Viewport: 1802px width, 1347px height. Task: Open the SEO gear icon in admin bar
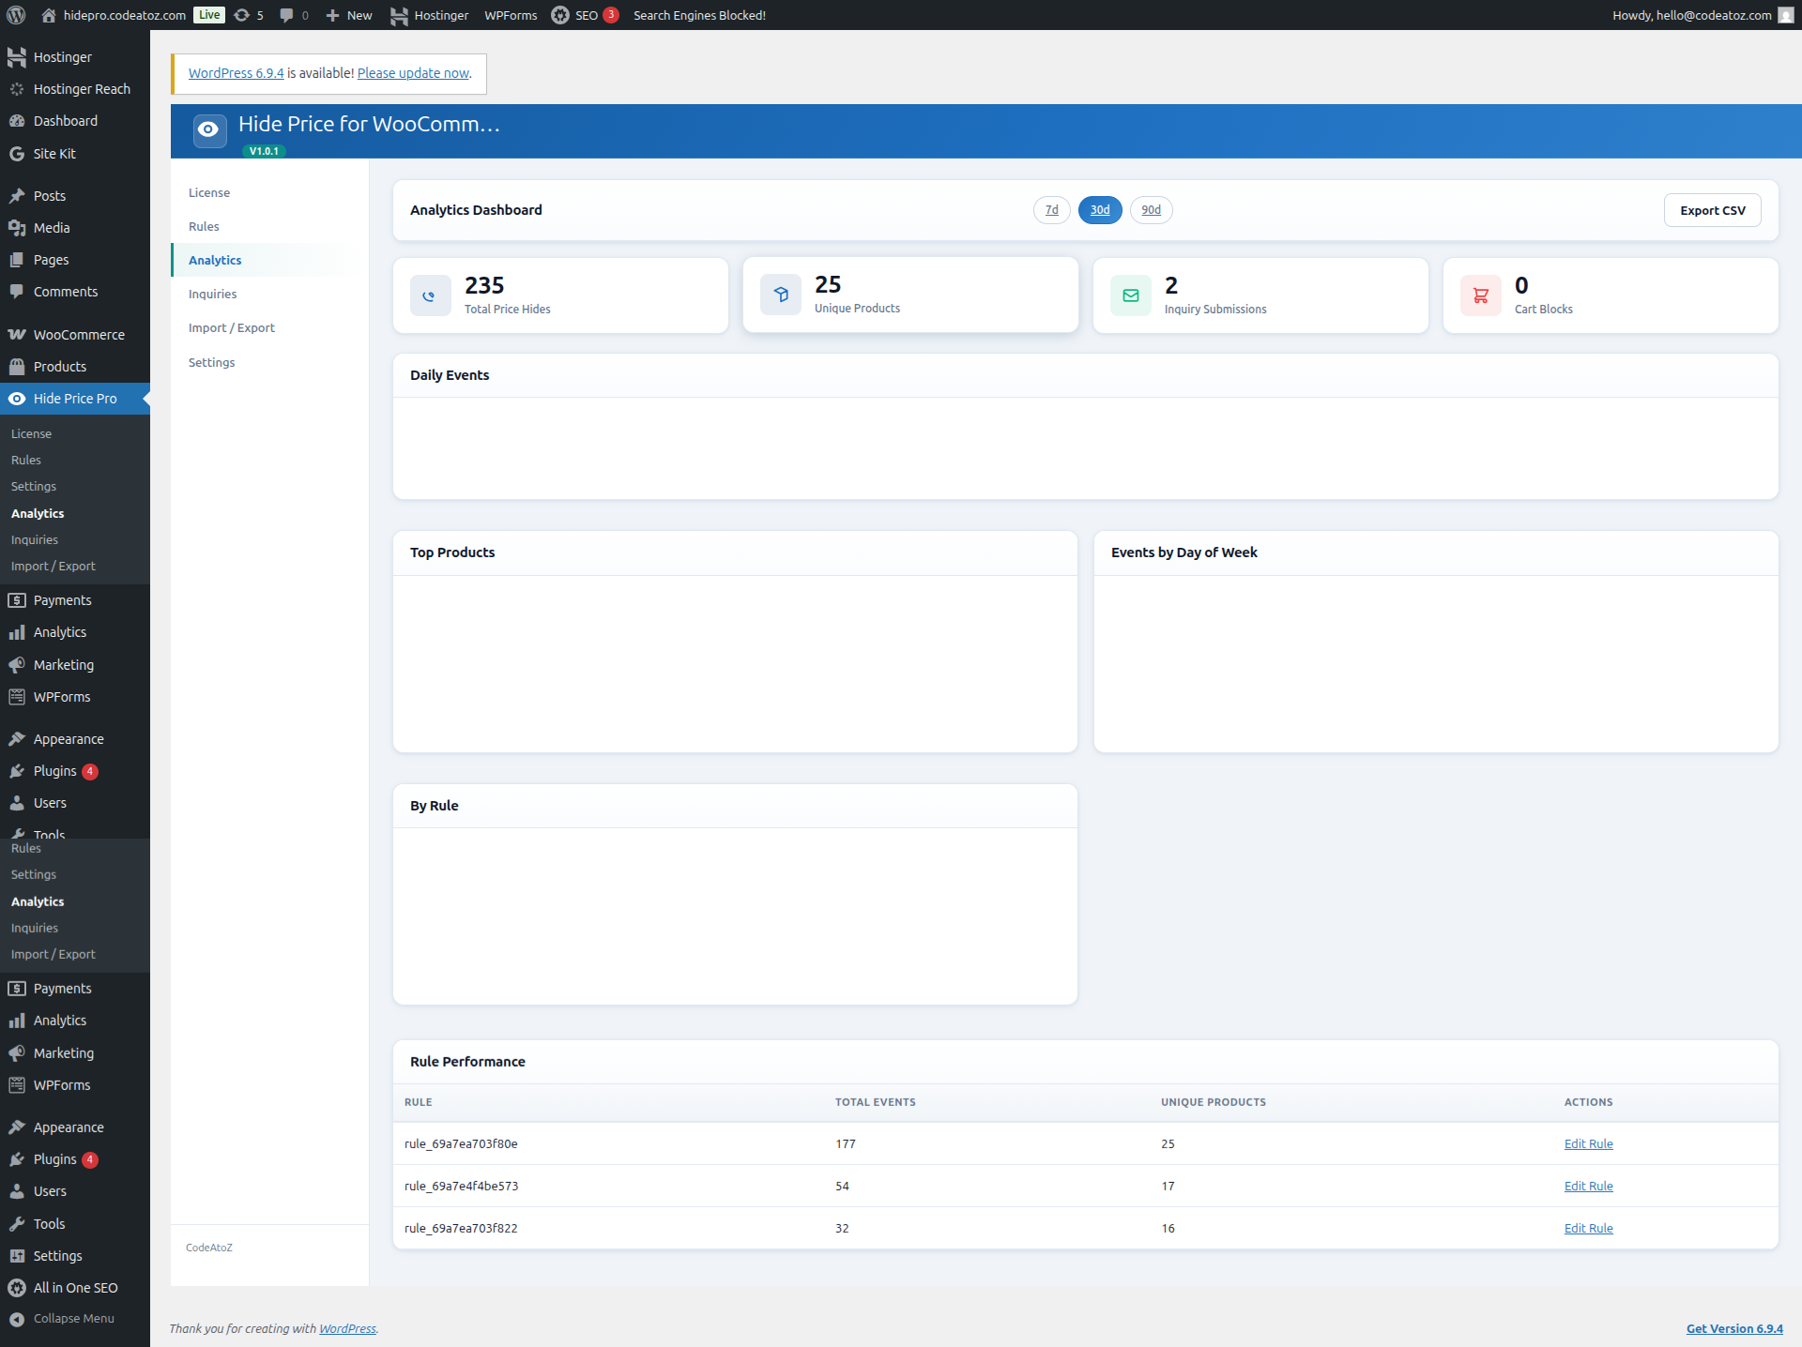coord(560,15)
